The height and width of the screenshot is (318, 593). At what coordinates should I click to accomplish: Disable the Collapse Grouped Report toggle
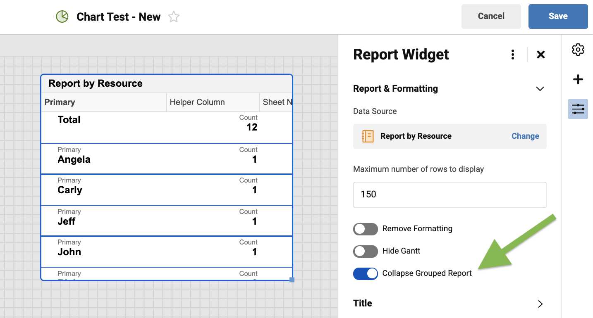(366, 273)
